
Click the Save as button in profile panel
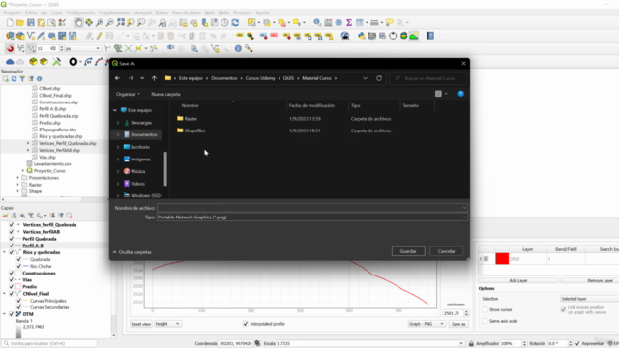point(458,324)
